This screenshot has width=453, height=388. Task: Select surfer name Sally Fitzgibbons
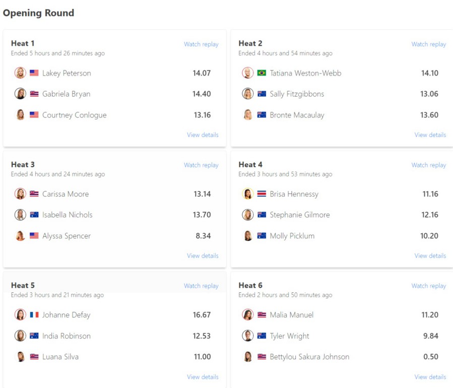(x=297, y=94)
